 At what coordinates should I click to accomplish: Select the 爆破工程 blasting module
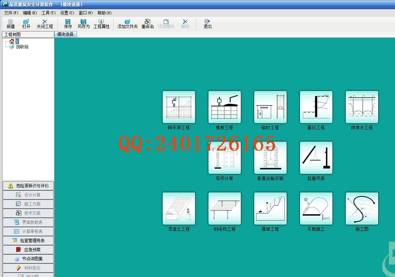coord(270,209)
